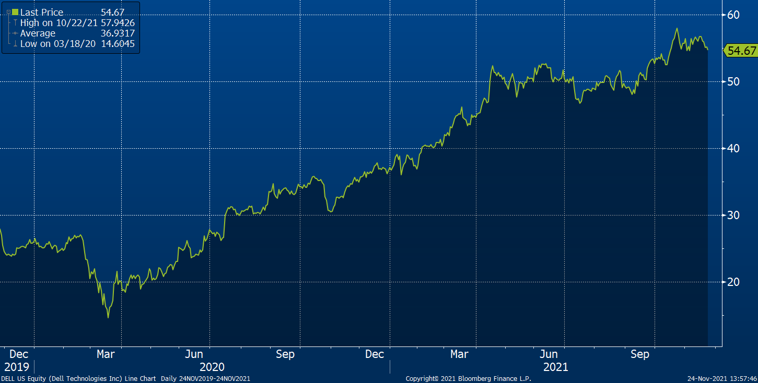Click the Dec 2020 month label
This screenshot has width=758, height=383.
tap(375, 354)
